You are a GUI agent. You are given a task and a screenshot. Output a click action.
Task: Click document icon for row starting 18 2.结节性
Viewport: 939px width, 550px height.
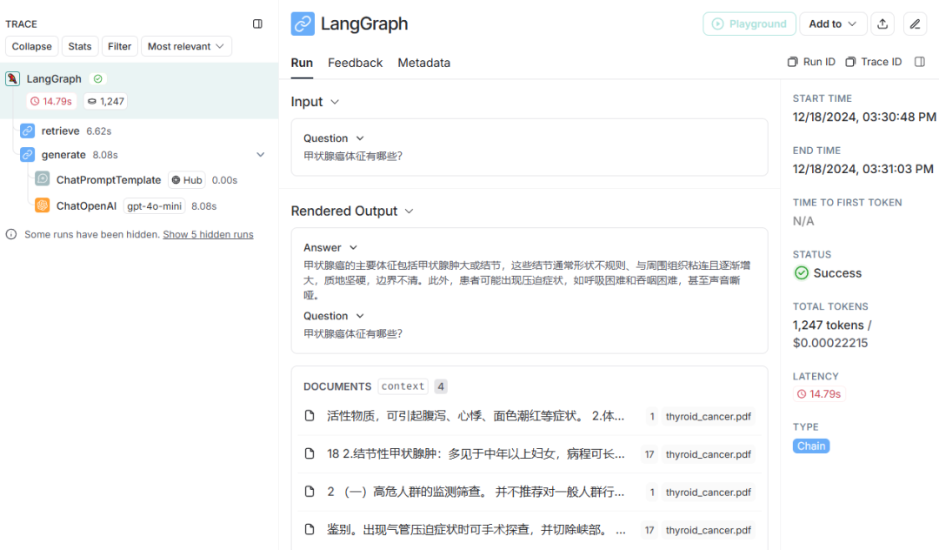click(x=310, y=453)
